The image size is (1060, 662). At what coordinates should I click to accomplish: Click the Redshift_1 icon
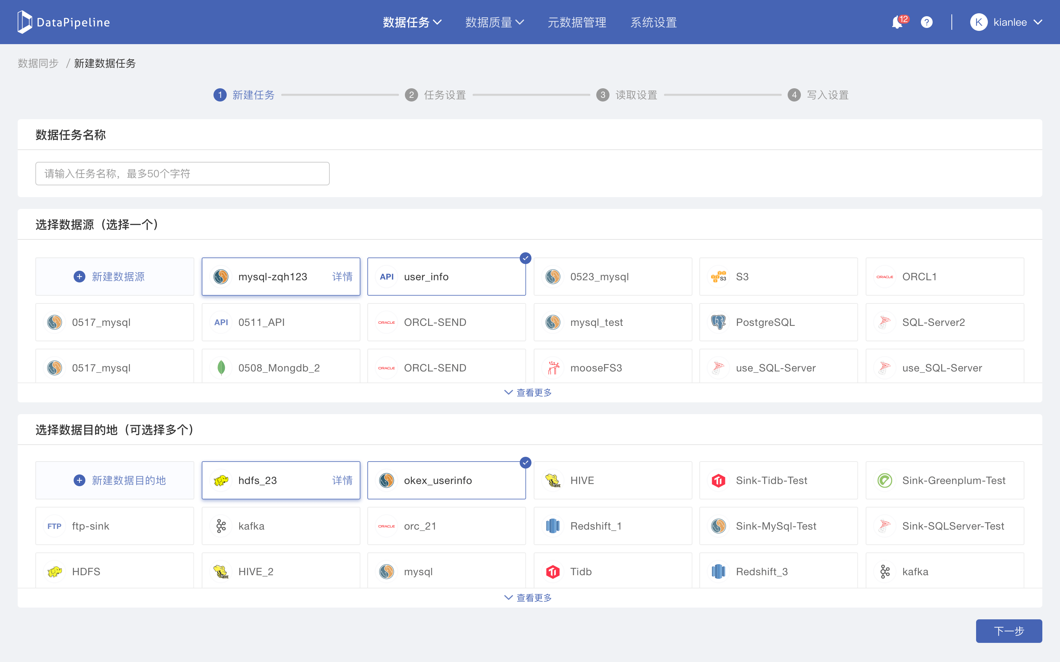553,526
